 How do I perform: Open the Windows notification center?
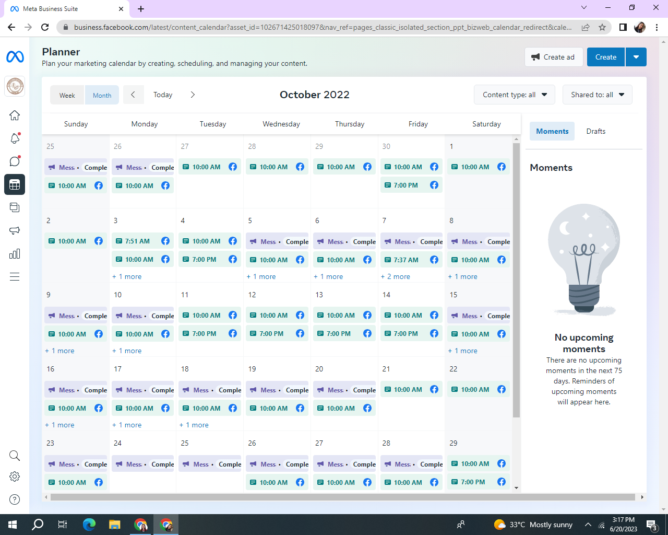pyautogui.click(x=652, y=525)
